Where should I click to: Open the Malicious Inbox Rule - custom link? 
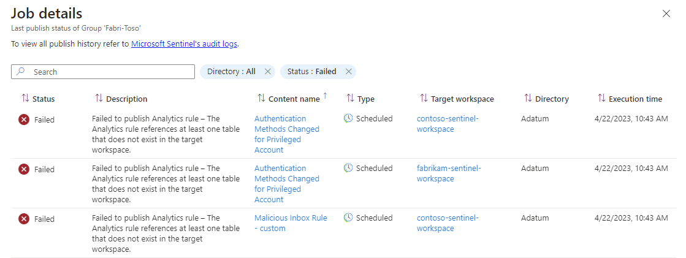[291, 223]
